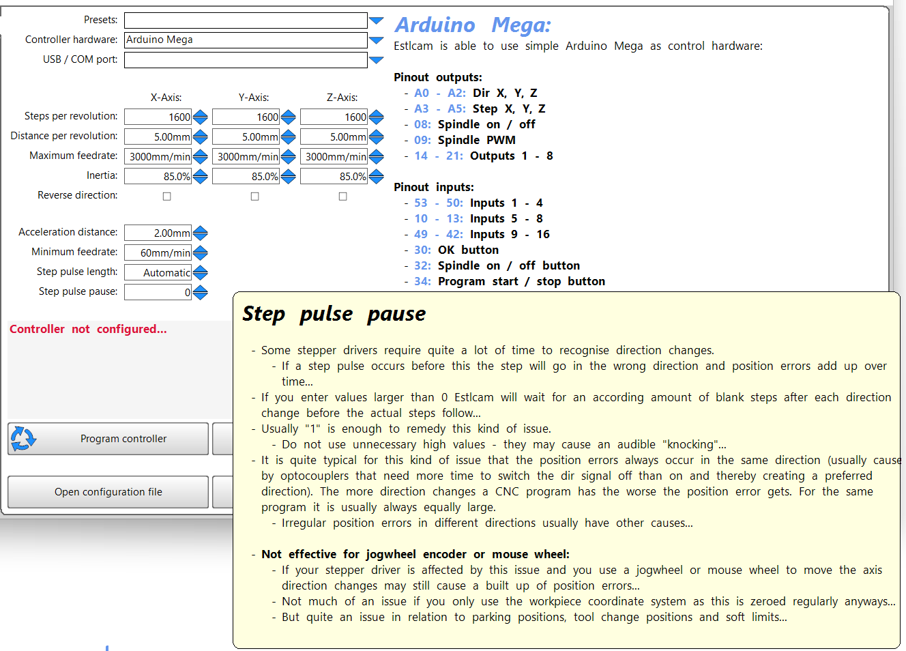Click the 'Reverse direction:' label
This screenshot has width=906, height=651.
click(78, 195)
